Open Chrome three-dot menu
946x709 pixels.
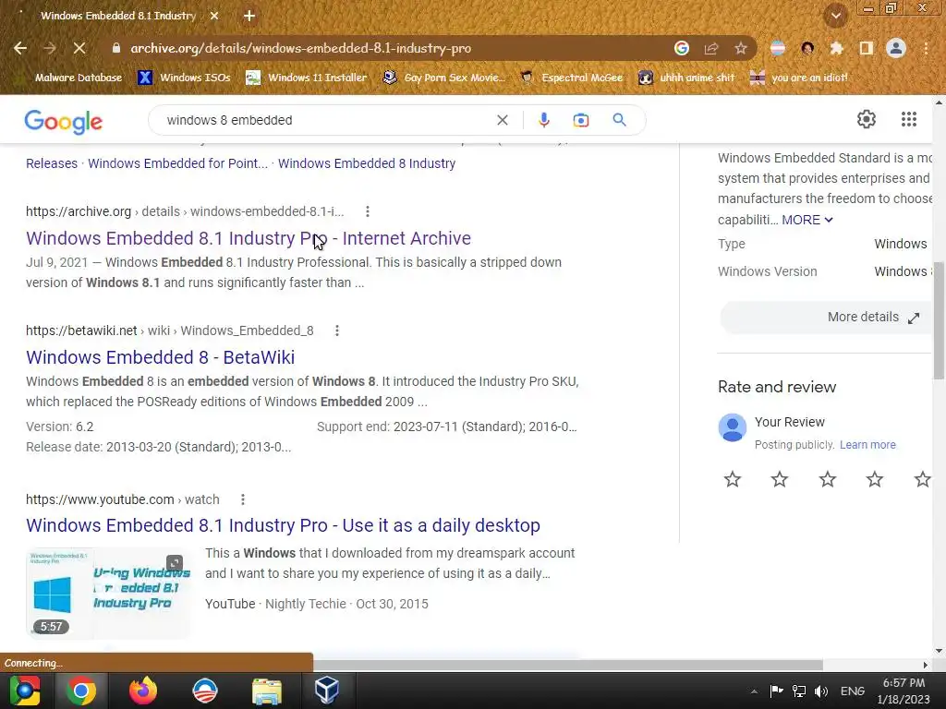click(x=926, y=48)
